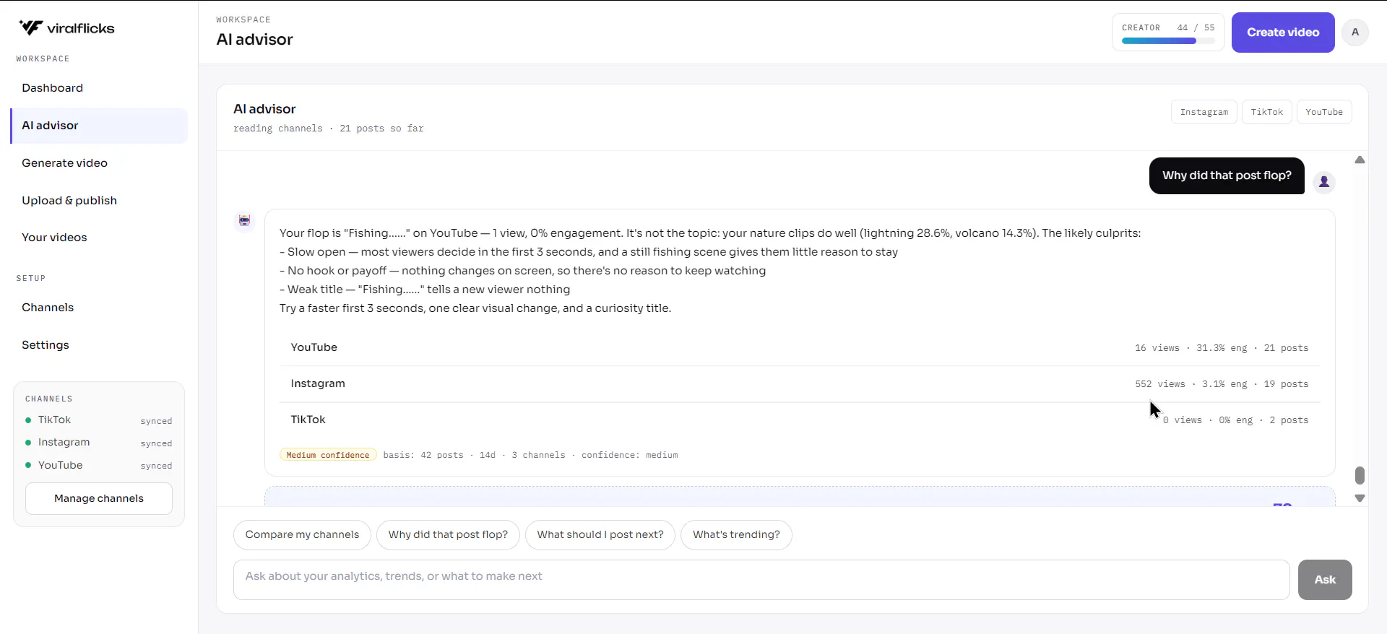Click the Create video button

point(1283,32)
